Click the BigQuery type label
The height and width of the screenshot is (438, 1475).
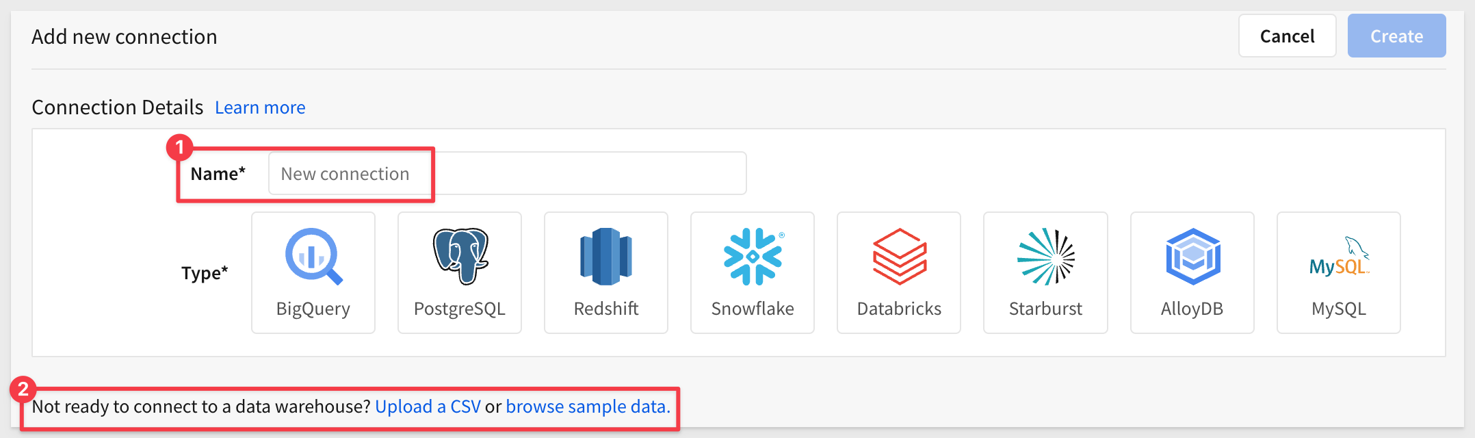point(313,309)
